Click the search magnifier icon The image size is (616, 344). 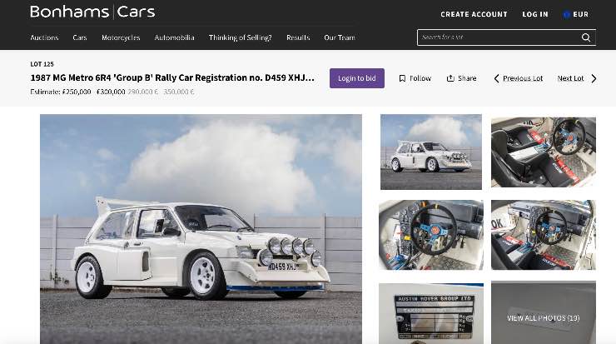(x=586, y=37)
